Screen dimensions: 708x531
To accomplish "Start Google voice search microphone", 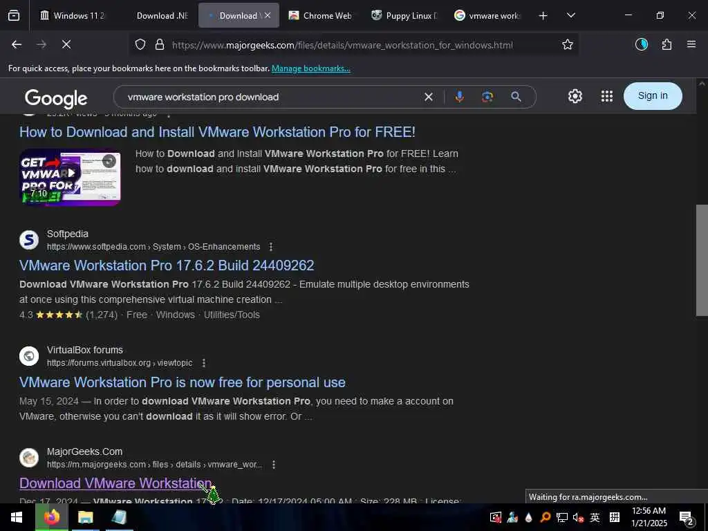I will point(459,97).
